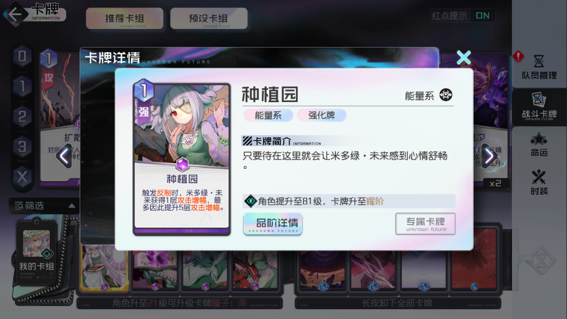The height and width of the screenshot is (319, 567).
Task: Filter cards by cost 0 hexagon
Action: click(x=22, y=56)
